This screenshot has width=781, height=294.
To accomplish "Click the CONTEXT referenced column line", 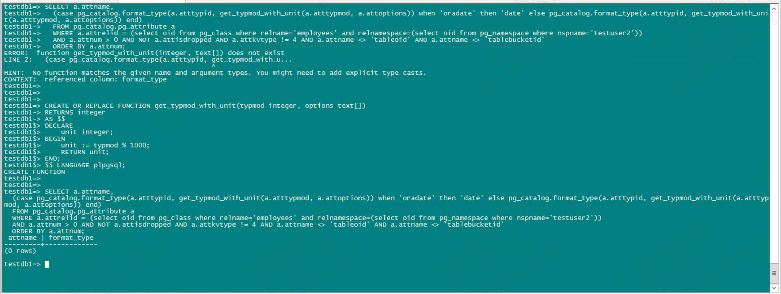I will (85, 80).
